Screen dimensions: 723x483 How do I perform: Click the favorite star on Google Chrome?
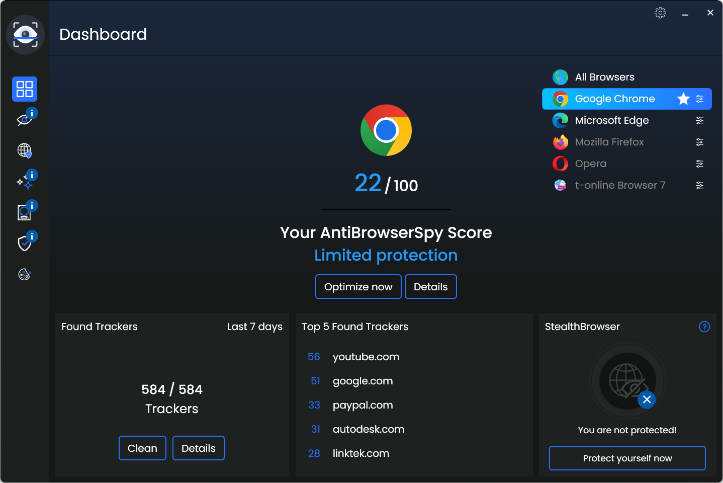683,99
